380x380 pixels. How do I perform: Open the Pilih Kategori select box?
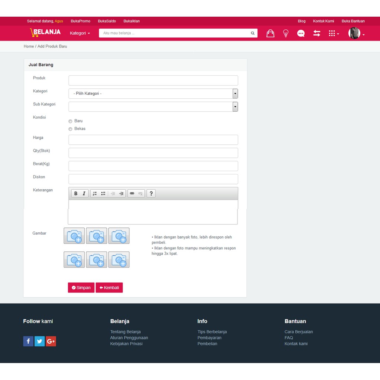pos(153,94)
